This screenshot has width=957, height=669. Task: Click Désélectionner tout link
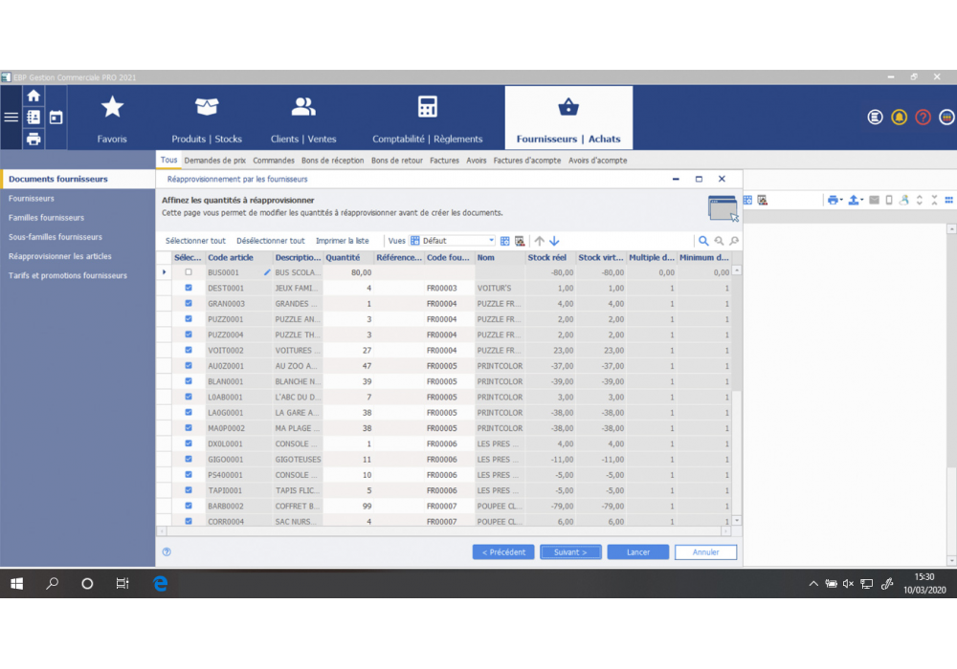click(x=271, y=241)
